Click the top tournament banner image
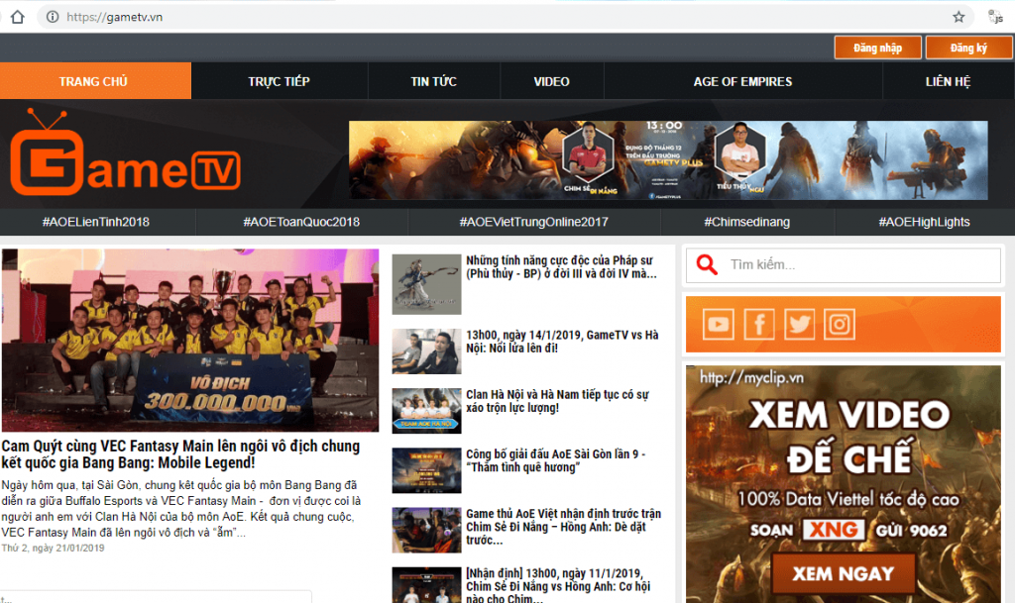Image resolution: width=1015 pixels, height=603 pixels. [668, 159]
